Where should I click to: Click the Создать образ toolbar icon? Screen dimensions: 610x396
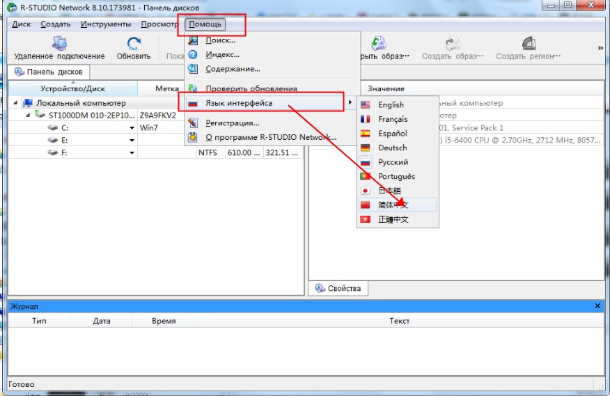pyautogui.click(x=452, y=45)
